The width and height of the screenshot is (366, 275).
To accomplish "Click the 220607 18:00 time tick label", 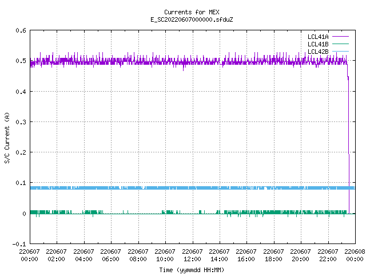I will (x=273, y=255).
